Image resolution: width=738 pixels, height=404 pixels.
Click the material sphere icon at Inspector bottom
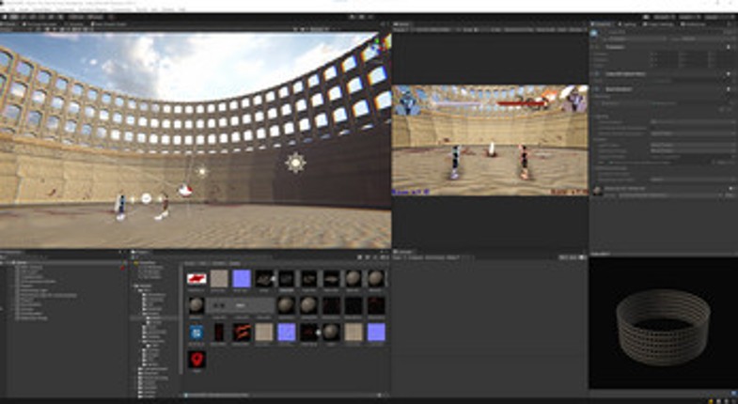click(597, 191)
